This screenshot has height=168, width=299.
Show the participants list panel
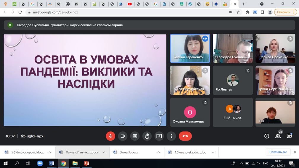pos(278,136)
